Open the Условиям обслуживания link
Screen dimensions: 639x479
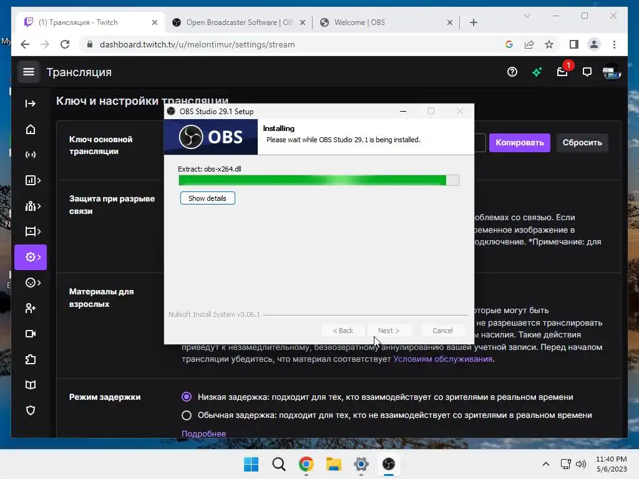tap(442, 359)
